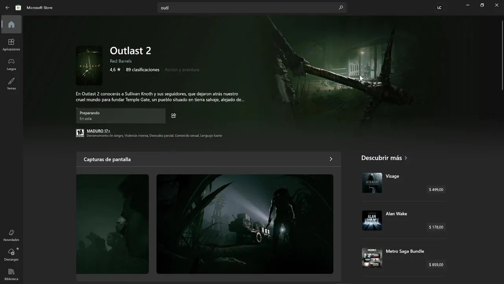504x284 pixels.
Task: Close the Microsoft Store window
Action: pyautogui.click(x=497, y=5)
